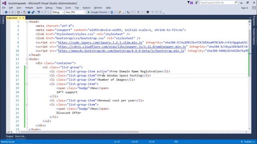Click the Open File folder icon
The image size is (257, 144).
(x=24, y=12)
